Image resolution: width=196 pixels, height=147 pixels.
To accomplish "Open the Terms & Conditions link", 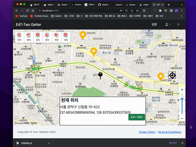I will point(169,132).
